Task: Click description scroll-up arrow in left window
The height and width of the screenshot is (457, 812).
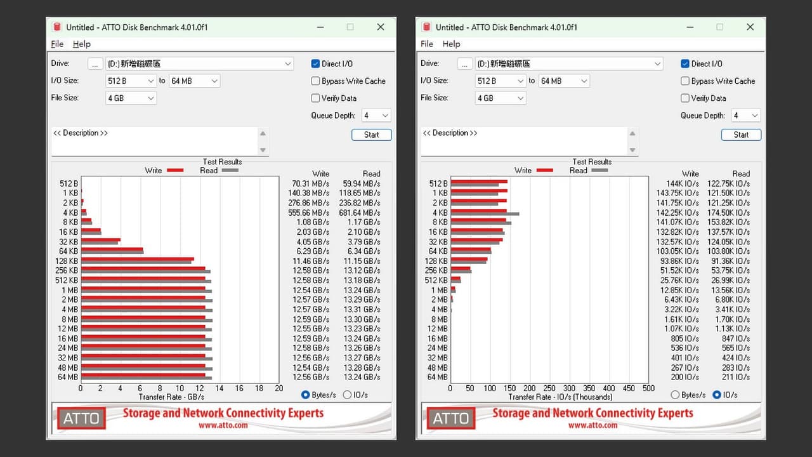Action: pos(263,133)
